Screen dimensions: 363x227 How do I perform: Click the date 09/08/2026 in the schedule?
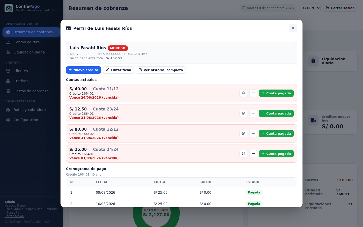(105, 192)
